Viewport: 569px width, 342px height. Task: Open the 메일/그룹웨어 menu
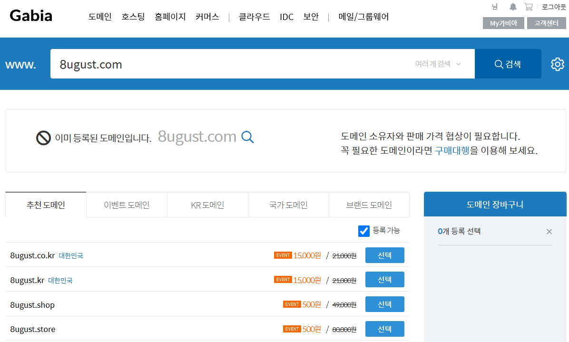(x=363, y=17)
